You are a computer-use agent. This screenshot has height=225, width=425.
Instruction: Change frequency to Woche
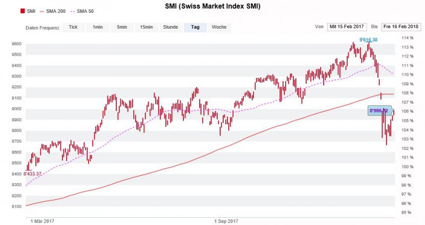click(219, 27)
